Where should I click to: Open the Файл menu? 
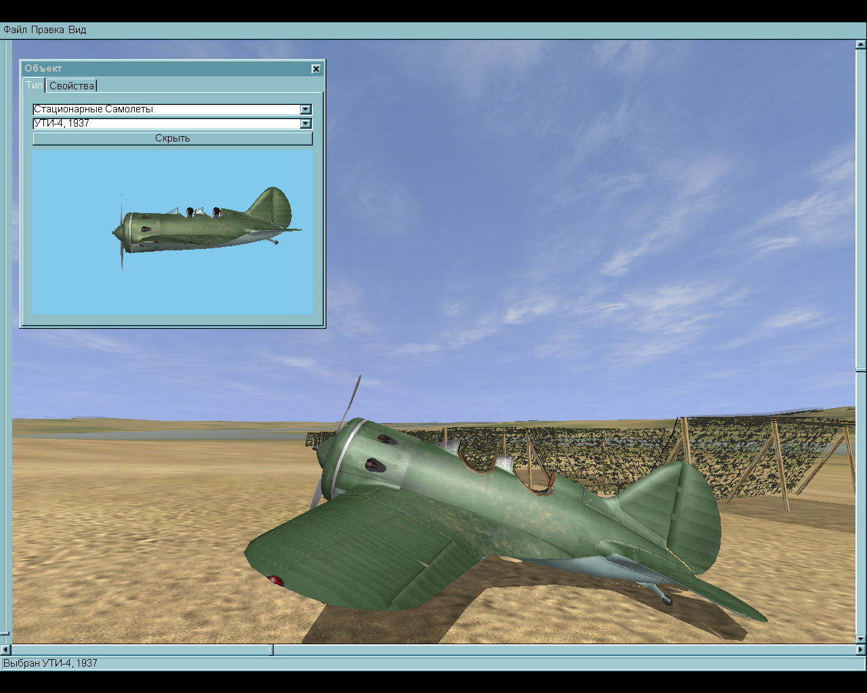click(x=16, y=30)
